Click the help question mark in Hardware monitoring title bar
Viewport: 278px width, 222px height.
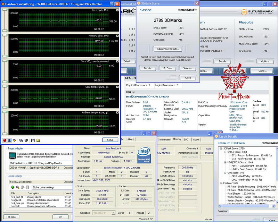(112, 4)
